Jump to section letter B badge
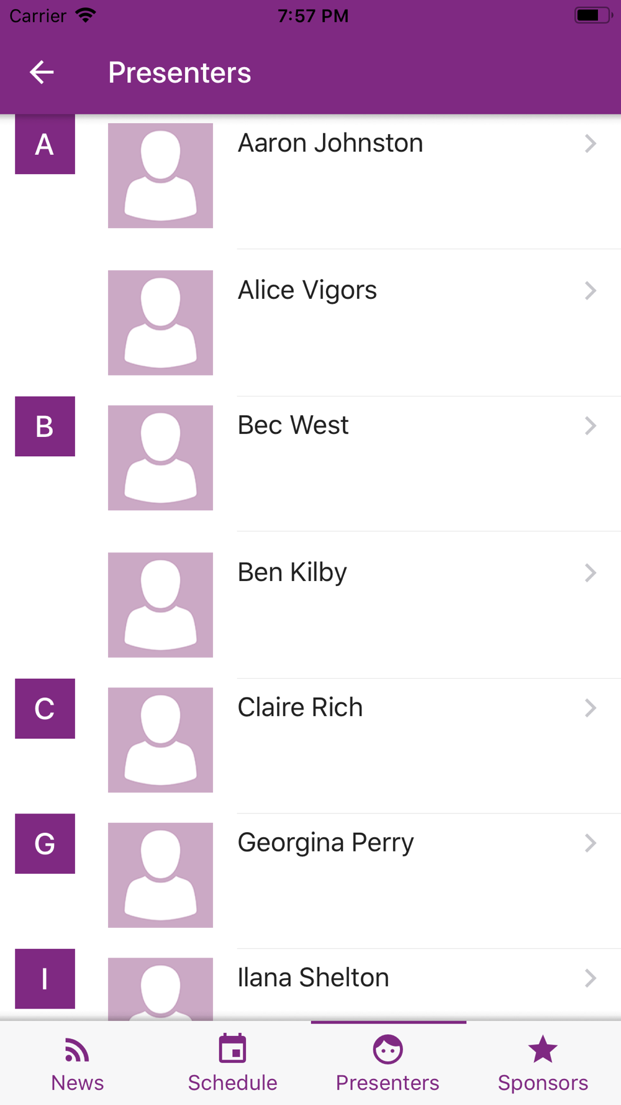Image resolution: width=621 pixels, height=1105 pixels. point(45,426)
